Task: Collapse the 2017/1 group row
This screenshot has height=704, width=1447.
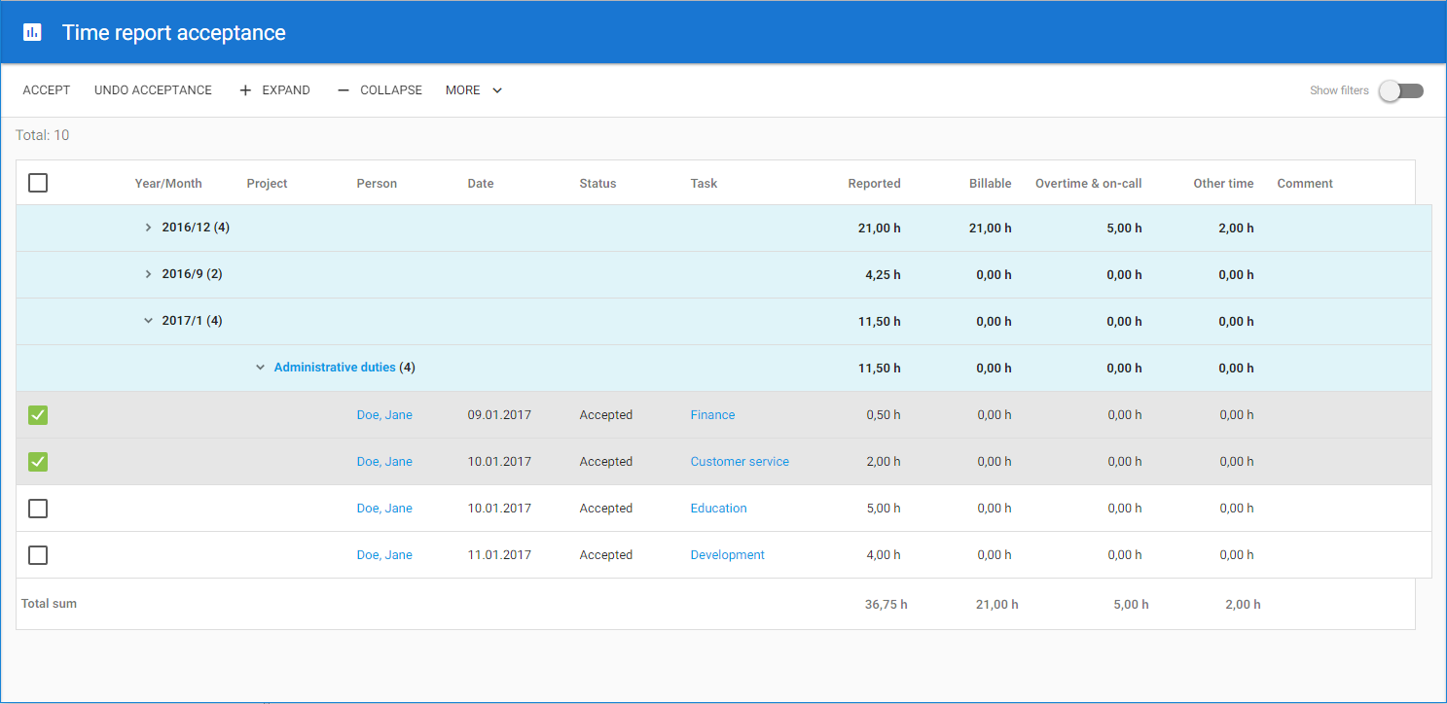Action: pyautogui.click(x=148, y=320)
